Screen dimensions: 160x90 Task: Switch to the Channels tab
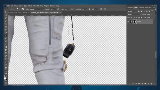click(142, 7)
